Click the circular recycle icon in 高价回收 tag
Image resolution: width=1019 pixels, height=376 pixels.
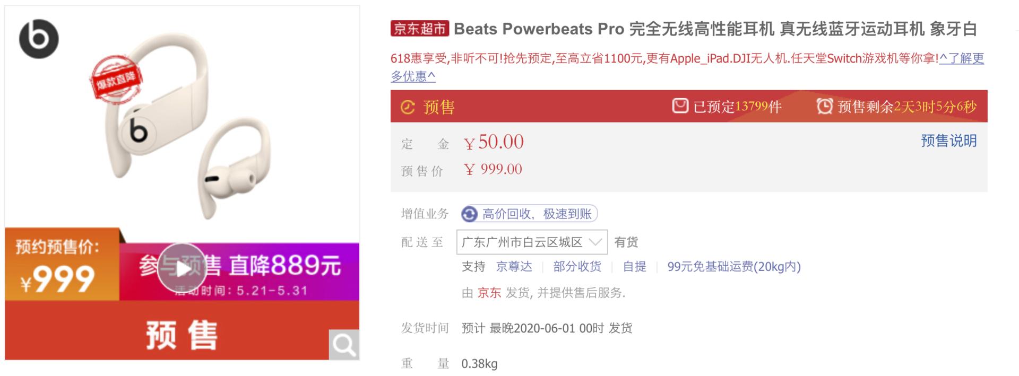click(x=469, y=214)
